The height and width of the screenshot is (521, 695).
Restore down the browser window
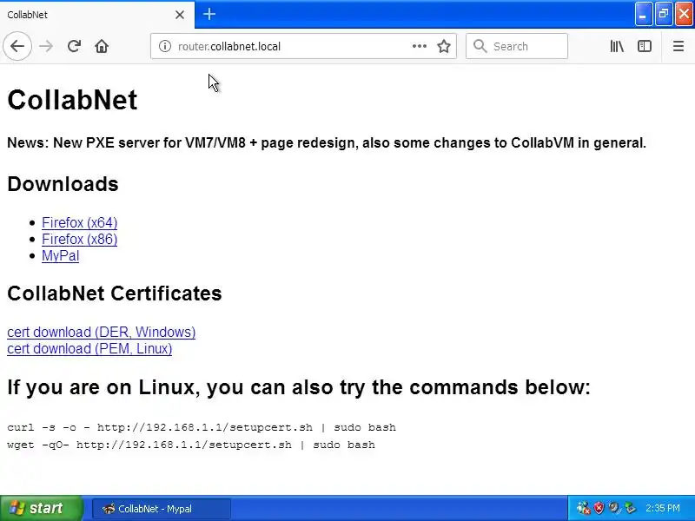click(x=664, y=14)
